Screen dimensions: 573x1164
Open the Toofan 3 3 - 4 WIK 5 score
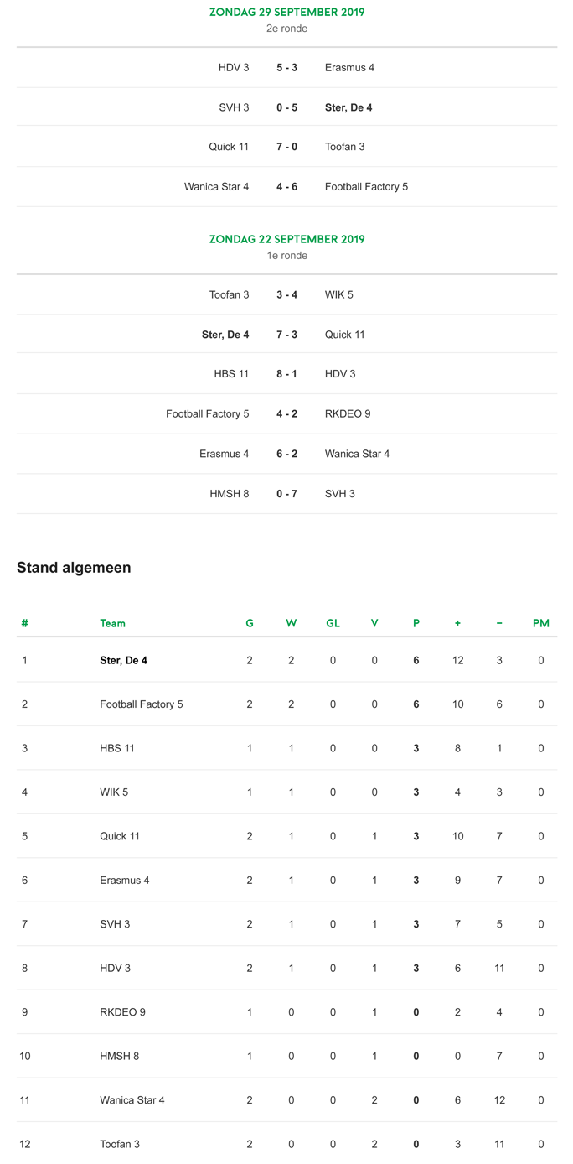click(286, 294)
